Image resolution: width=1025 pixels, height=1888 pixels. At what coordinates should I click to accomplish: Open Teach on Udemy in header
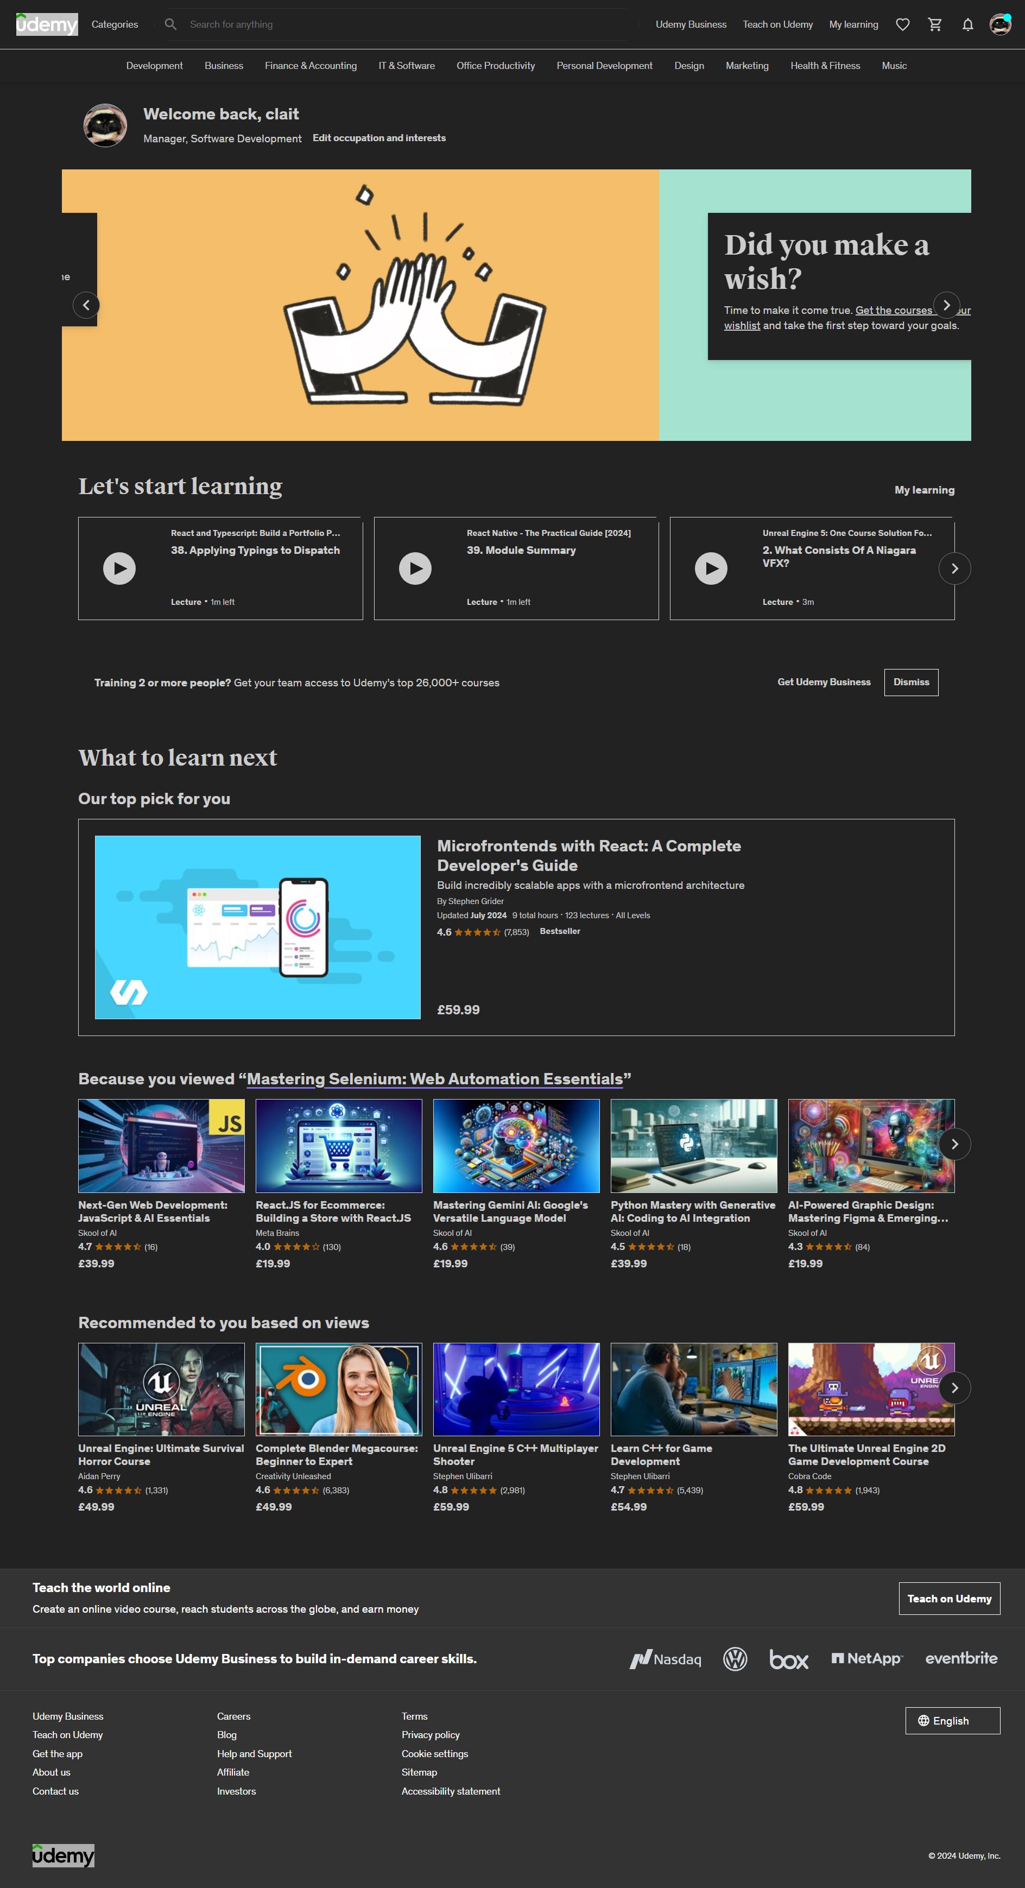(778, 24)
